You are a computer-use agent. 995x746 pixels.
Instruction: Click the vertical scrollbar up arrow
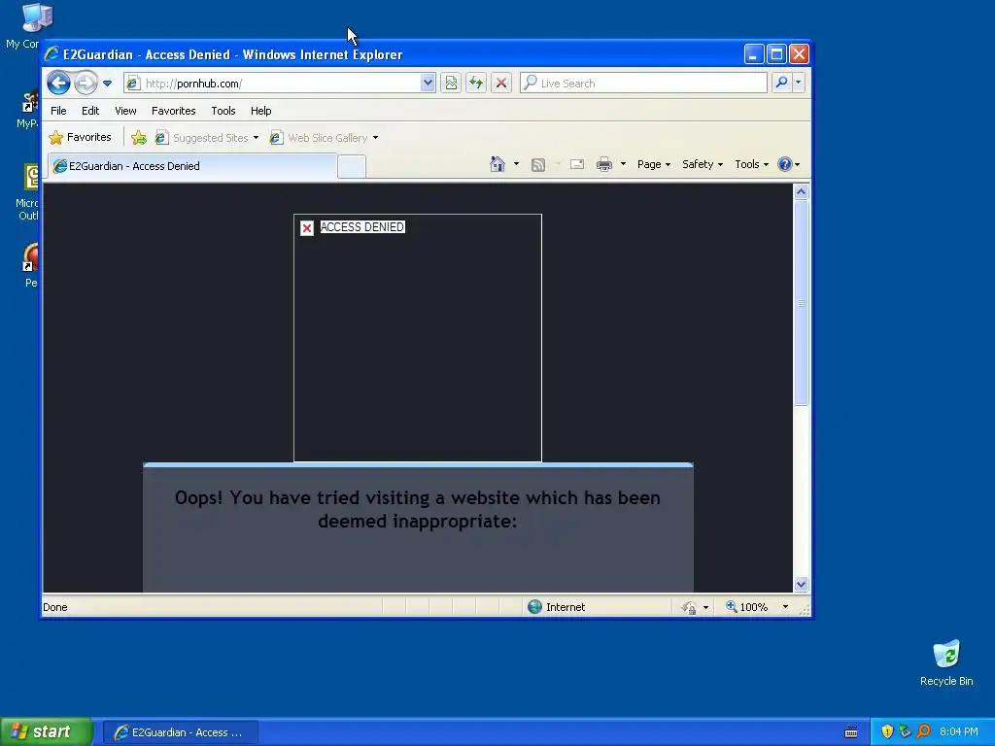point(801,191)
